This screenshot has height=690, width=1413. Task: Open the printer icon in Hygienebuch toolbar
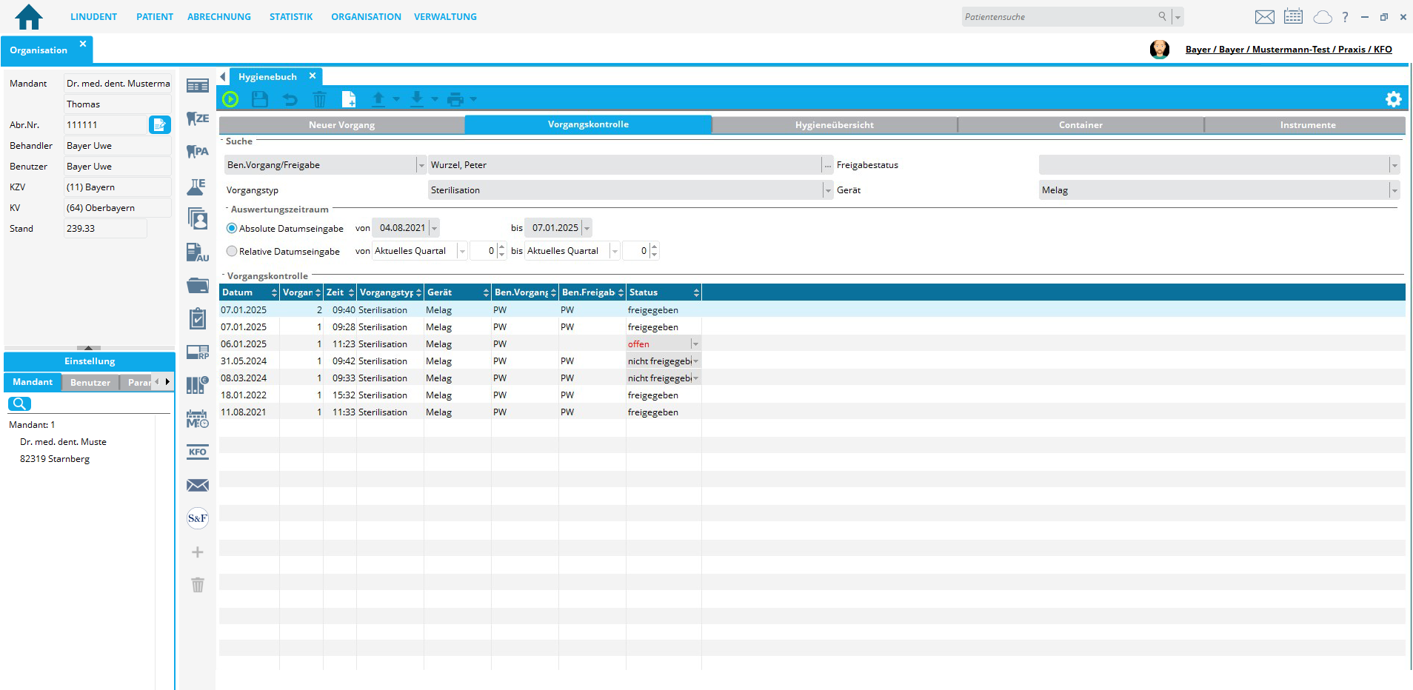pos(455,99)
